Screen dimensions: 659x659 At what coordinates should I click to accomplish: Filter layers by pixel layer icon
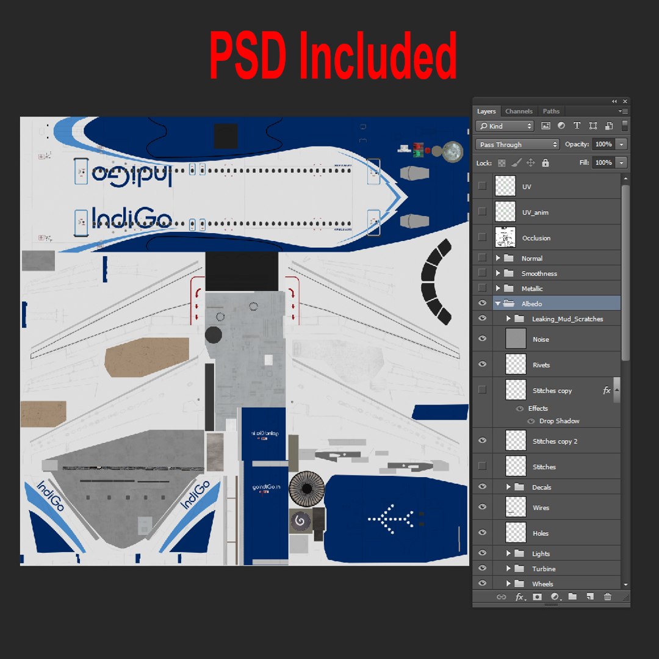[546, 126]
